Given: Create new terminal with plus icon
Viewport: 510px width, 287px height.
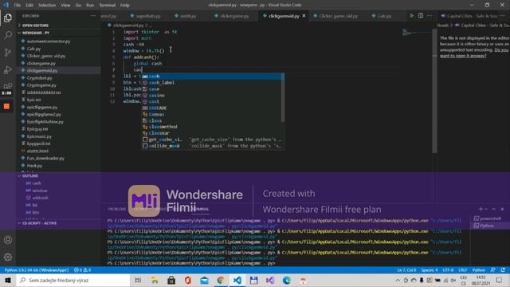Looking at the screenshot, I should 481,209.
